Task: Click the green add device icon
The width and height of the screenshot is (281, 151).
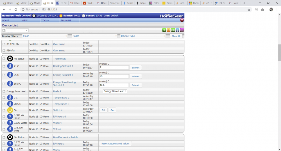Action: (x=164, y=30)
